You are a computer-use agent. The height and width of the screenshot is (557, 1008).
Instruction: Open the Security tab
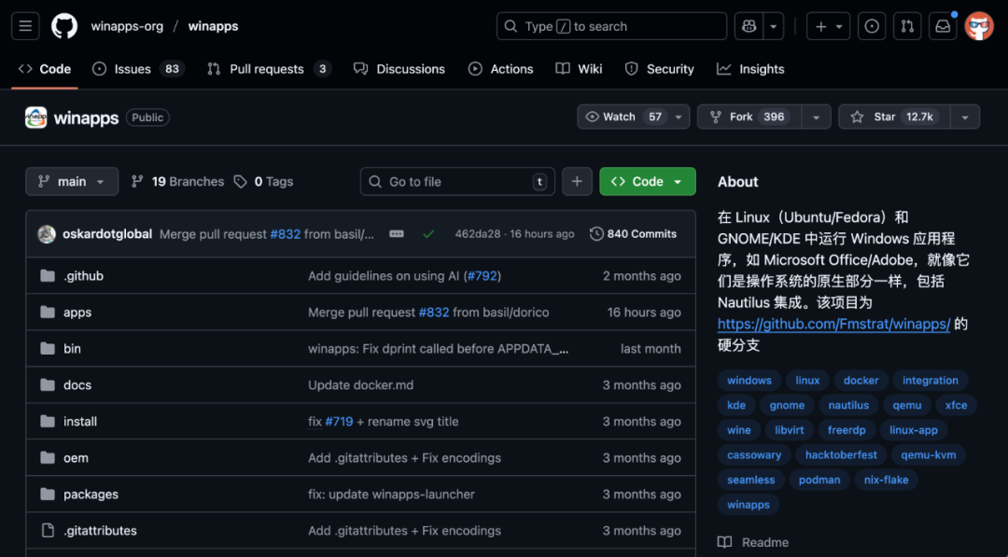tap(660, 69)
